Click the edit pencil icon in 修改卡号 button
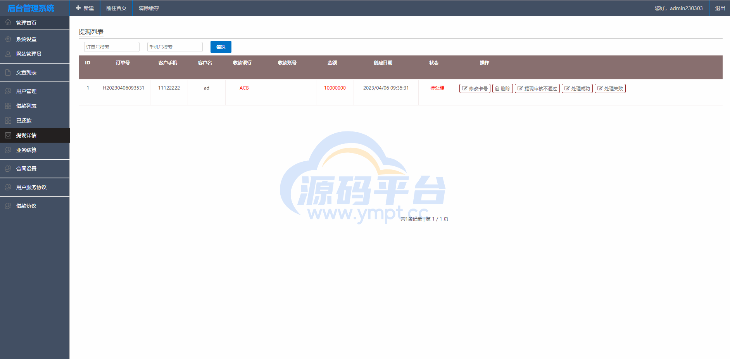Image resolution: width=730 pixels, height=359 pixels. click(465, 88)
